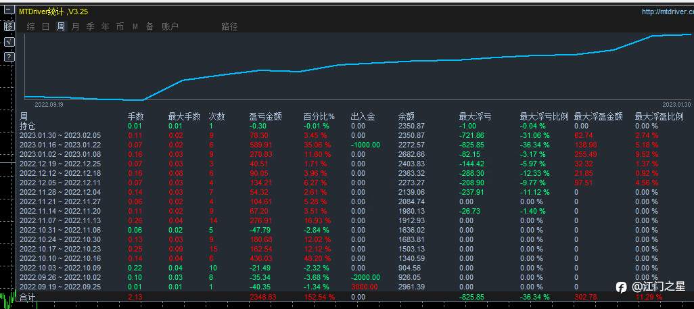This screenshot has height=309, width=694.
Task: Switch to the 月 monthly tab
Action: coord(76,26)
